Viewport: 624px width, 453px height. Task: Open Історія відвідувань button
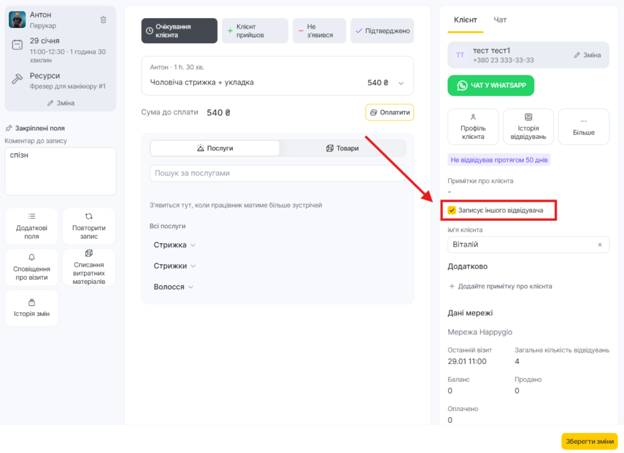528,127
